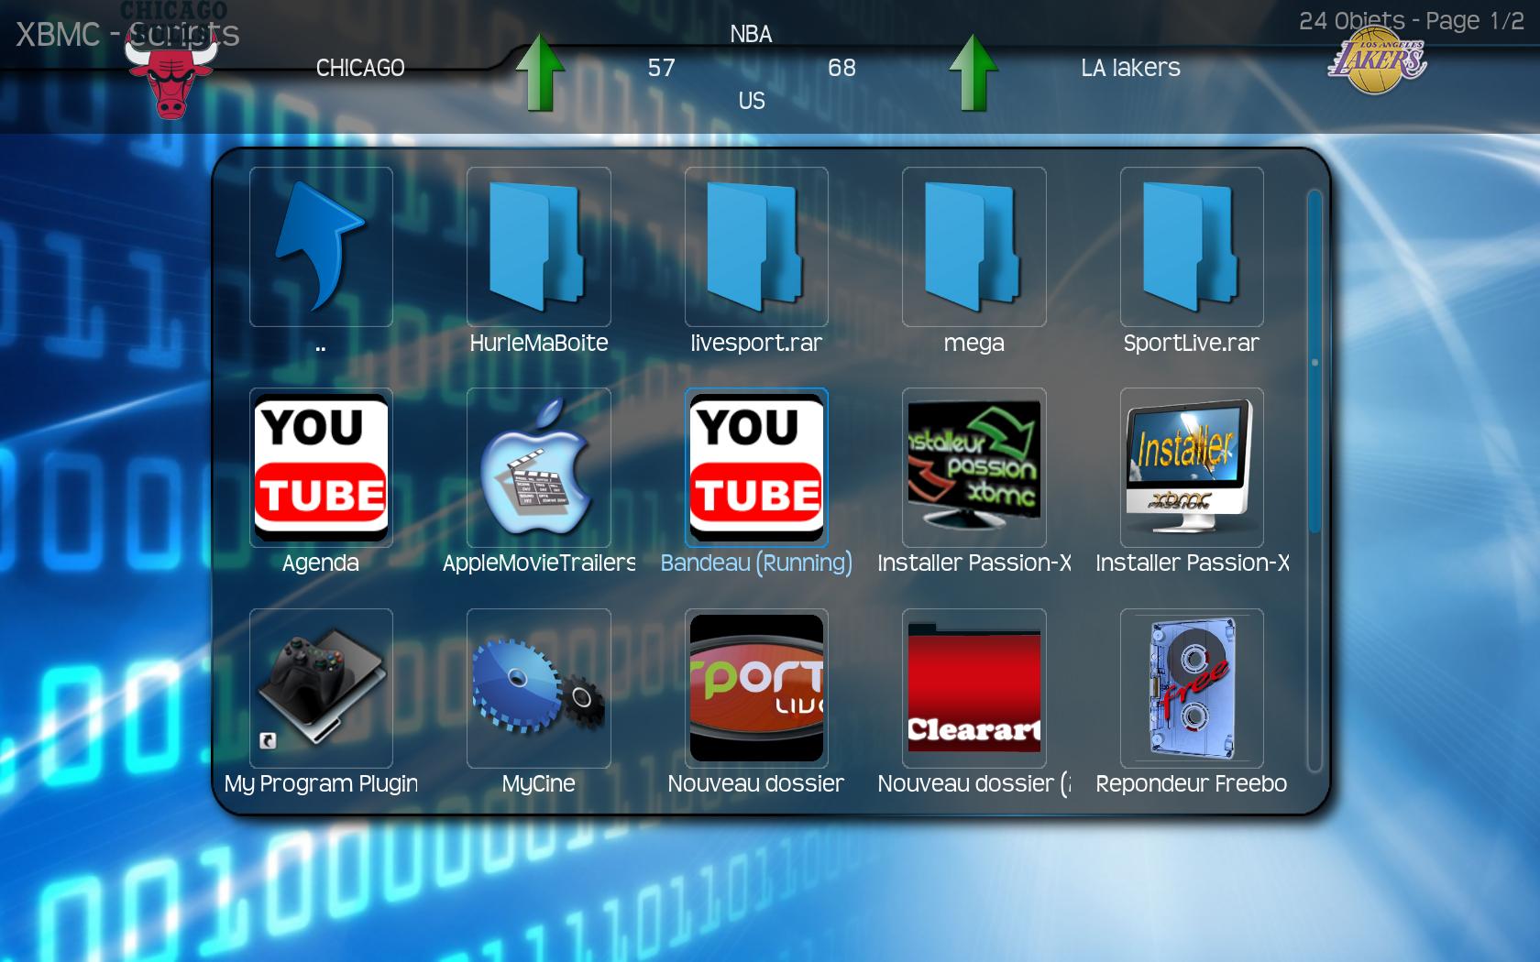Open the black installeur passion xbmc icon

[973, 467]
